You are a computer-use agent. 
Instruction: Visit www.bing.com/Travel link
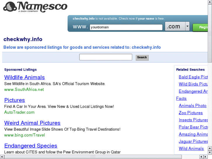click(24, 135)
